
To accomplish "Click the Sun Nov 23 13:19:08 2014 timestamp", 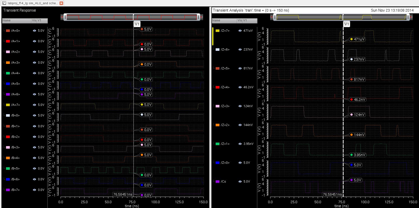I will coord(392,10).
